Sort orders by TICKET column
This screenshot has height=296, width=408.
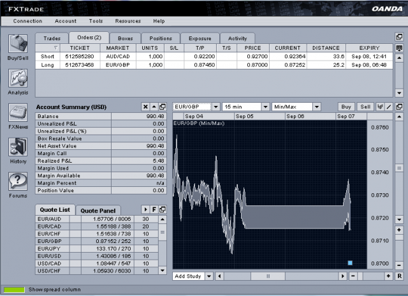(80, 48)
